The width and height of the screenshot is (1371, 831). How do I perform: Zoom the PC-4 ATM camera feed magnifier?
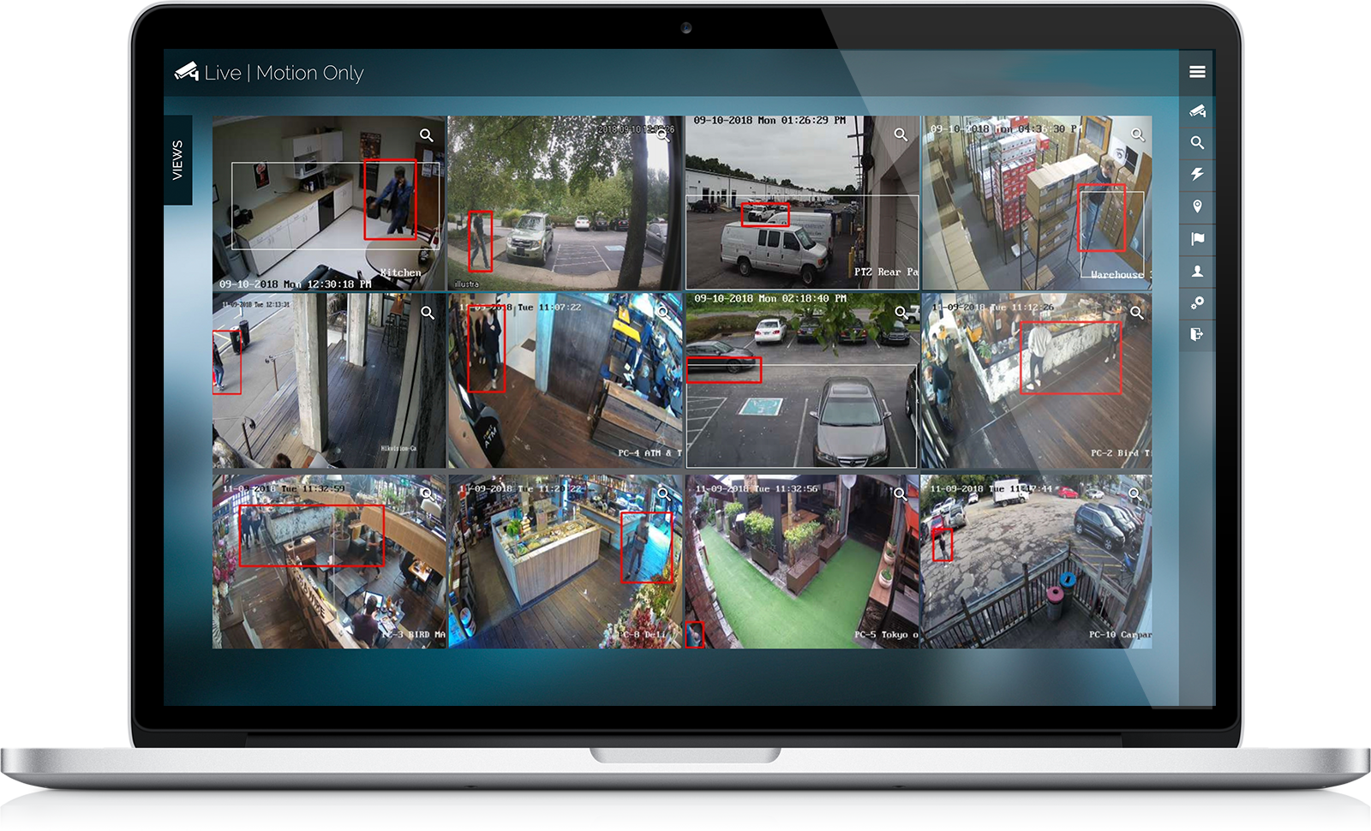point(662,313)
